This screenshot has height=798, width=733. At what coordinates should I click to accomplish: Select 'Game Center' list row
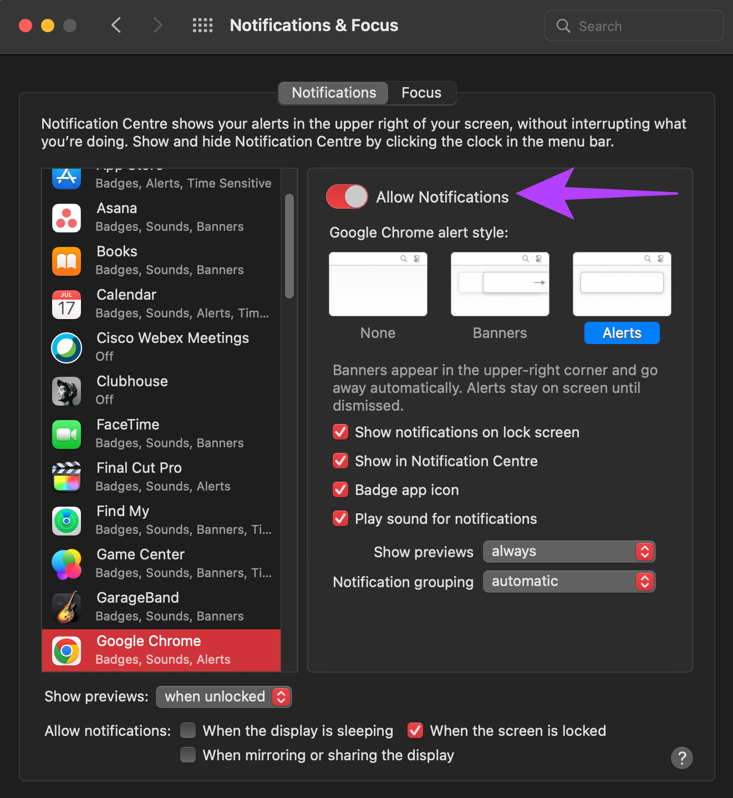click(161, 564)
